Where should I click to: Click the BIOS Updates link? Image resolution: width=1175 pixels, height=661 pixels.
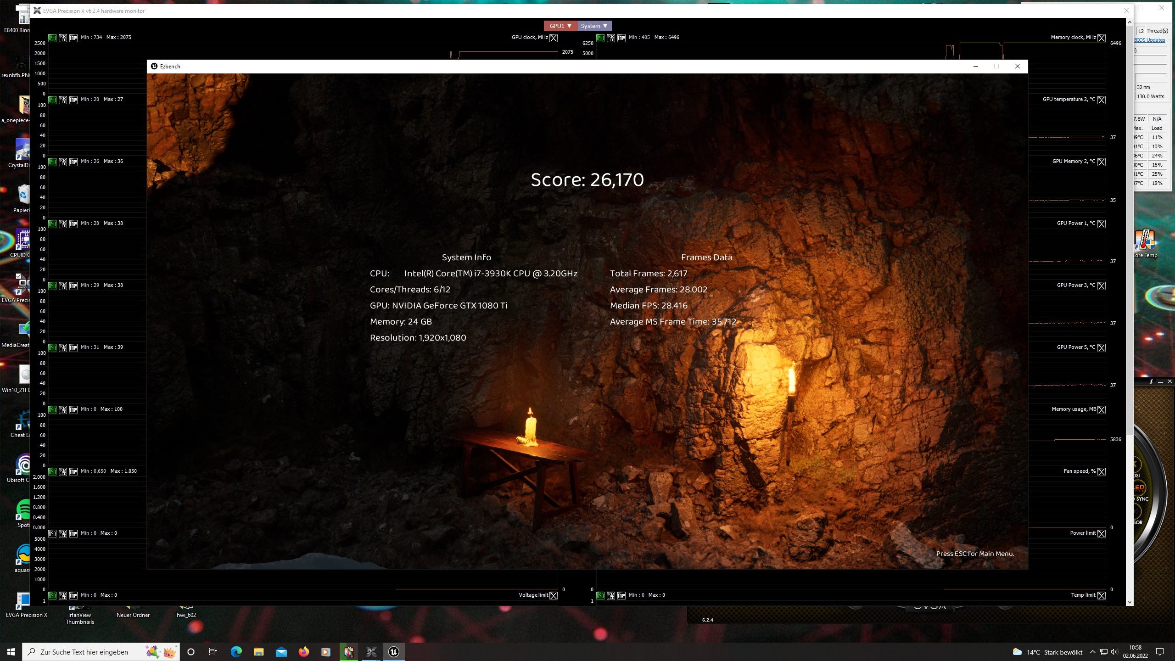click(x=1149, y=40)
